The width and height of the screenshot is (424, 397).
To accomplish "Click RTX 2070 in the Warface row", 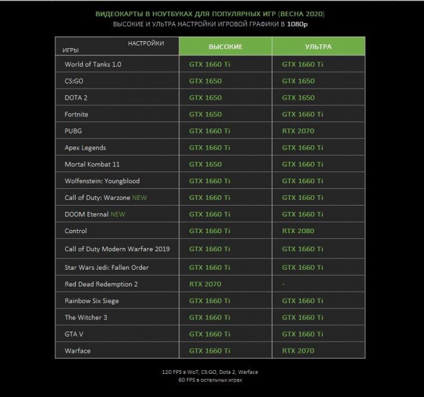I will [x=298, y=351].
